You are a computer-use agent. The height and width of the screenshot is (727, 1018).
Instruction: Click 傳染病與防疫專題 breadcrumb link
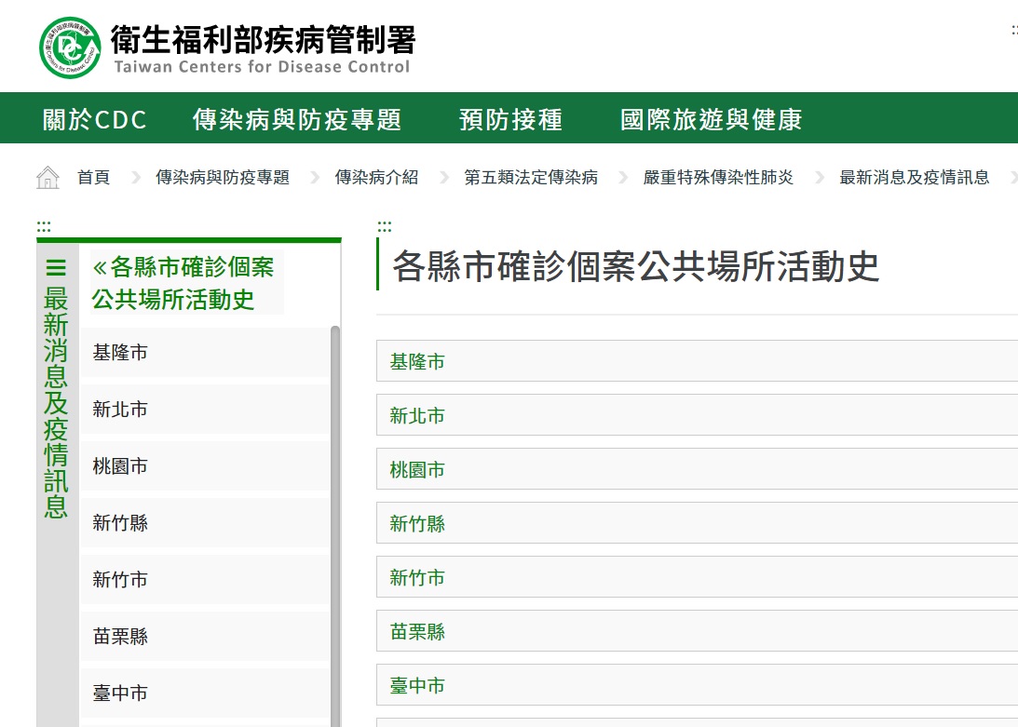223,177
